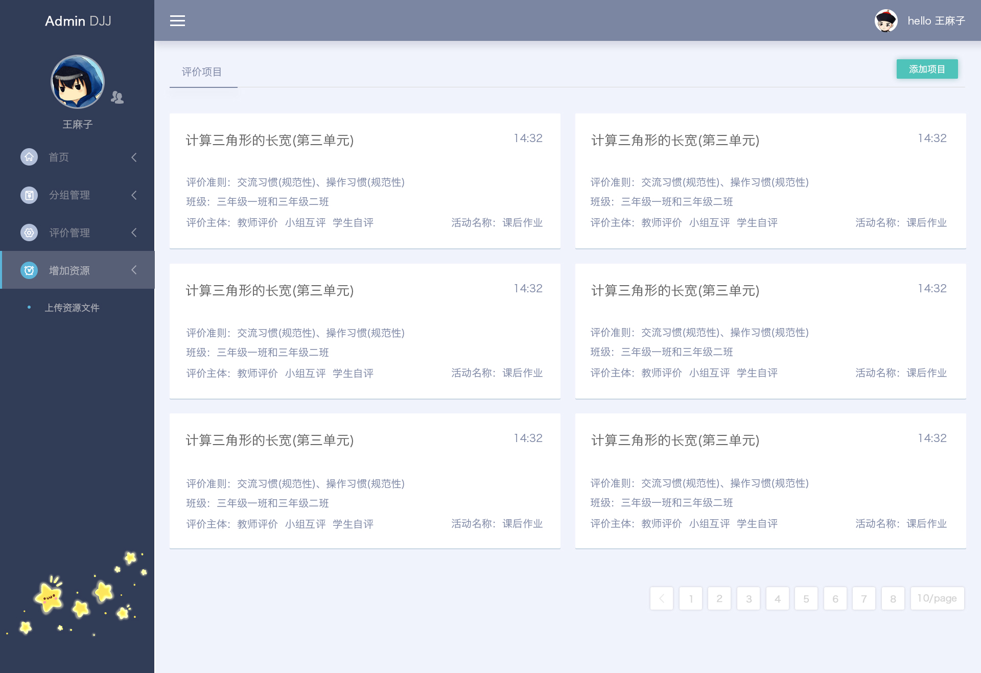
Task: Click the user avatar icon top-right
Action: coord(884,21)
